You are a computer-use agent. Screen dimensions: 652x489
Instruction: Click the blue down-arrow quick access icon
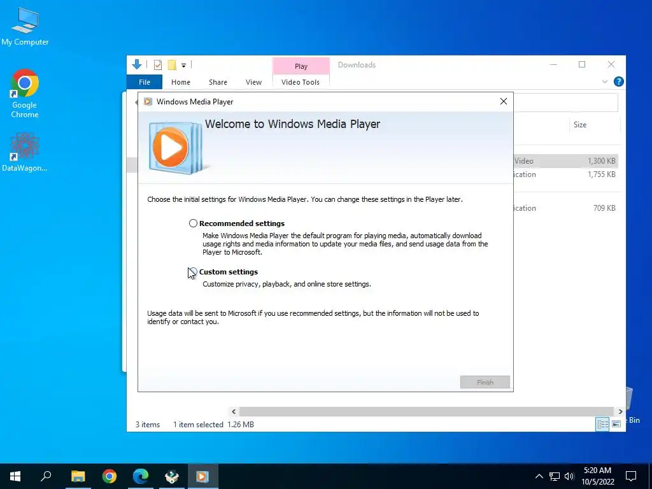(137, 64)
